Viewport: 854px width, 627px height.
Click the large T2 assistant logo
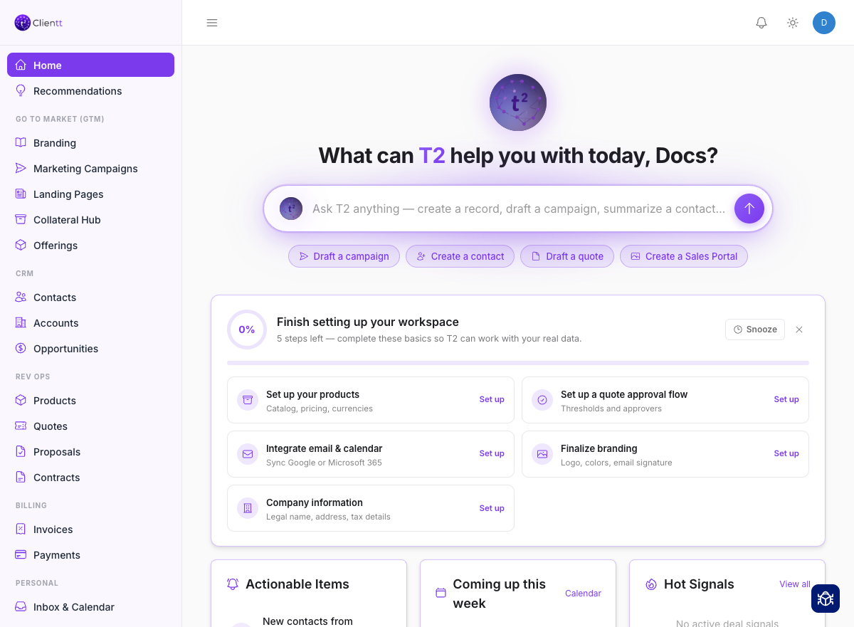point(518,102)
